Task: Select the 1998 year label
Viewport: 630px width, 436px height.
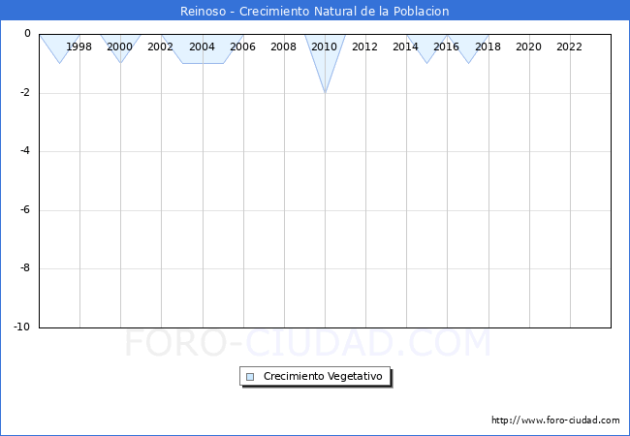Action: tap(79, 47)
